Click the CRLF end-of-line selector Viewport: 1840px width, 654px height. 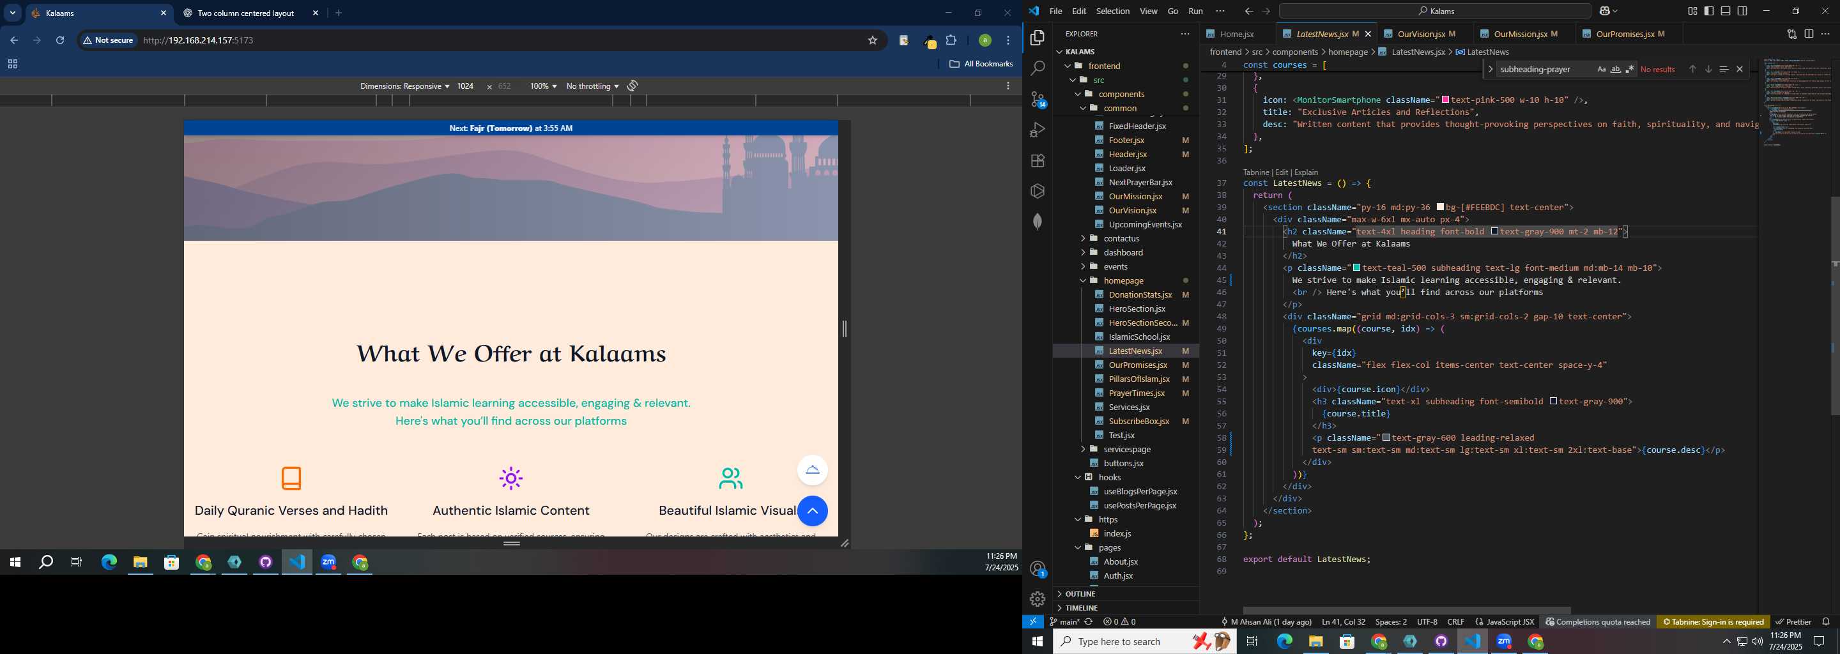1455,622
